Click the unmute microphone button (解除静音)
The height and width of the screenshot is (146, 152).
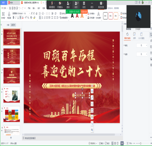(52, 5)
